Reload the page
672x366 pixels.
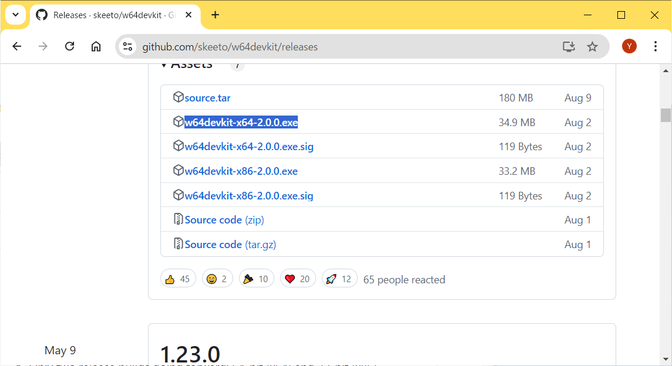tap(69, 46)
